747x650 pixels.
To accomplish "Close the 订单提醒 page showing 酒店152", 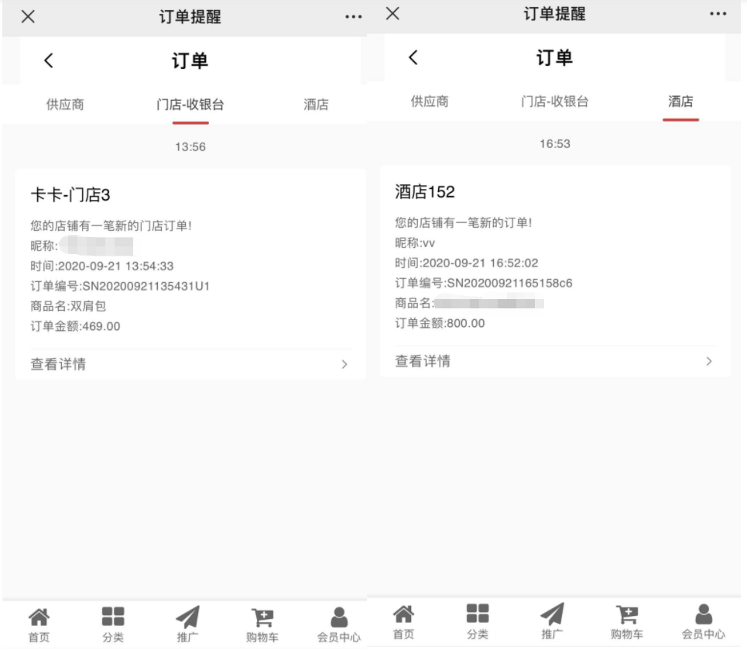I will coord(392,14).
